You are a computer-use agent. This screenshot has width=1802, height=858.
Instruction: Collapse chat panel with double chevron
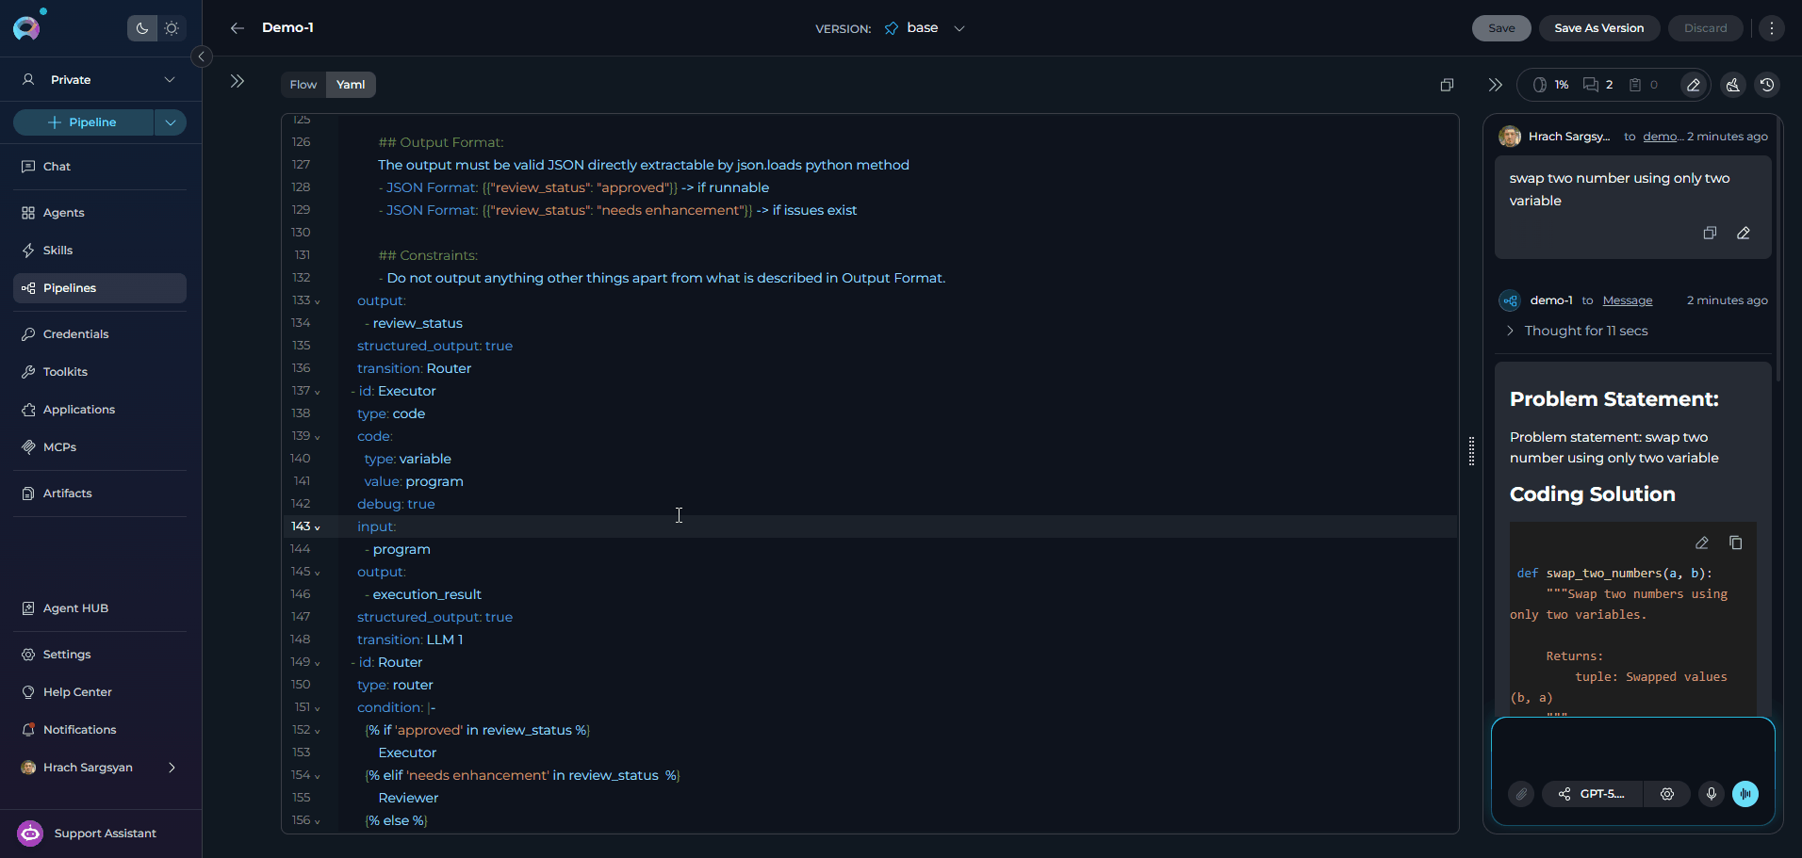click(x=1495, y=85)
